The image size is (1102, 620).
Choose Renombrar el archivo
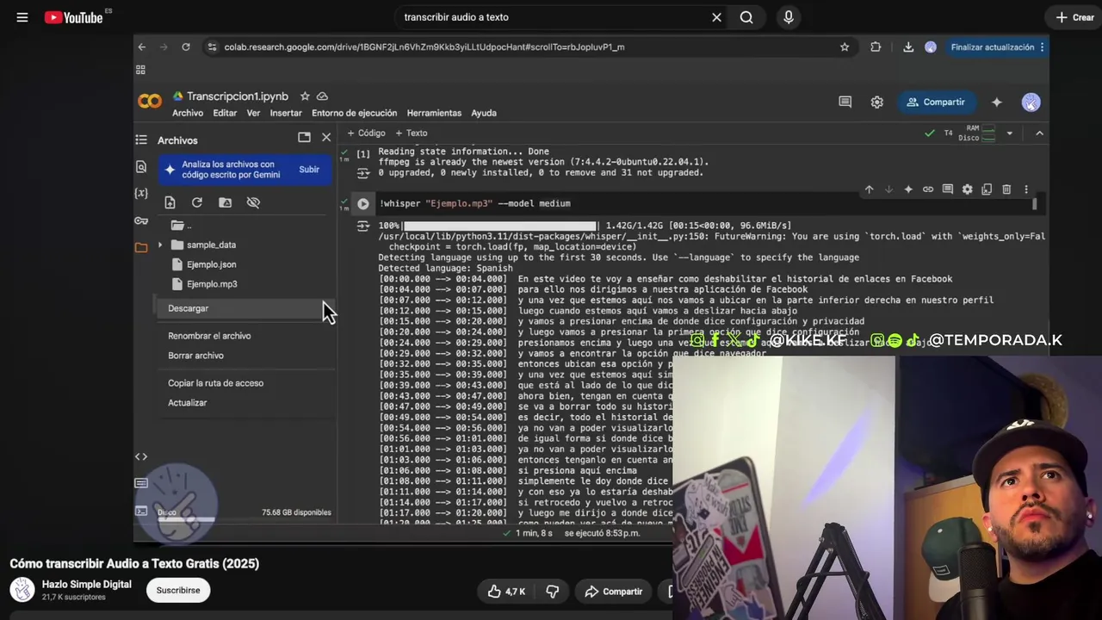coord(209,336)
